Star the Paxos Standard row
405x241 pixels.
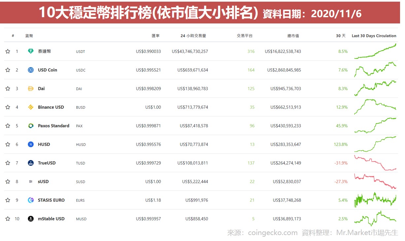(8, 126)
